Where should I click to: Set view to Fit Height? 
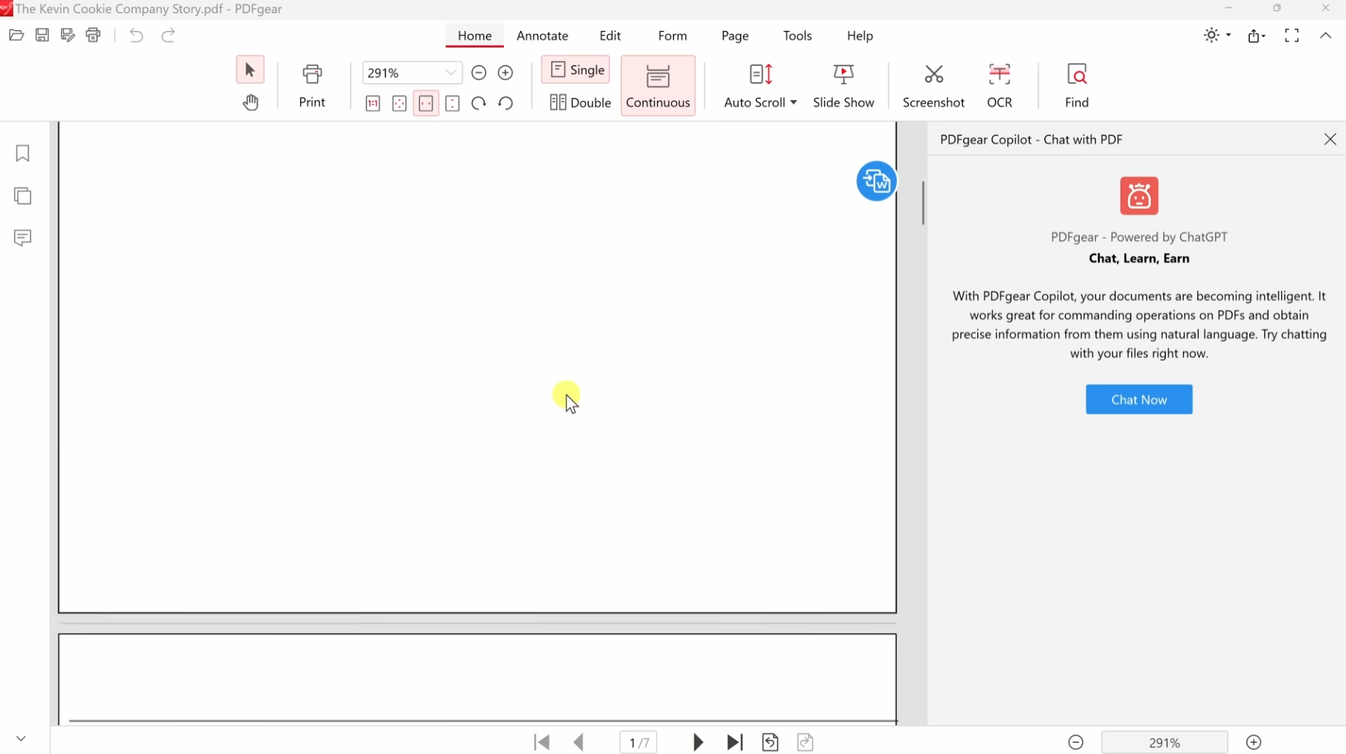(x=452, y=103)
